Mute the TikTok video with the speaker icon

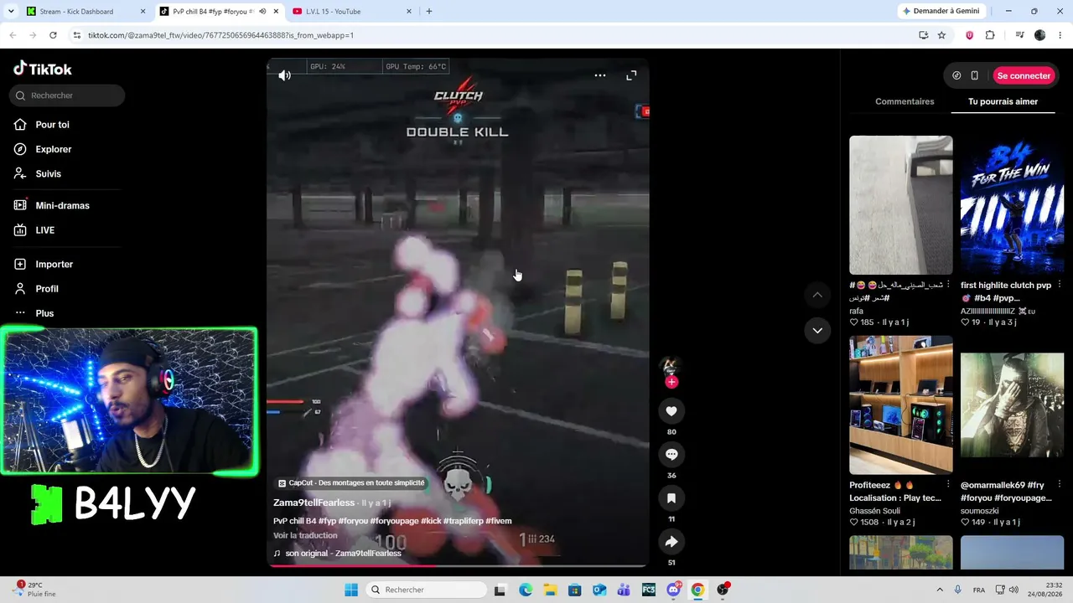click(x=285, y=75)
